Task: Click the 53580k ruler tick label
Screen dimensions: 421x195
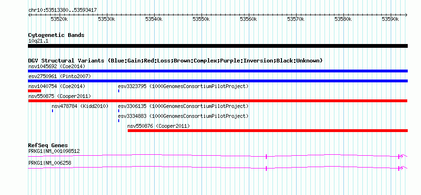Action: [343, 19]
